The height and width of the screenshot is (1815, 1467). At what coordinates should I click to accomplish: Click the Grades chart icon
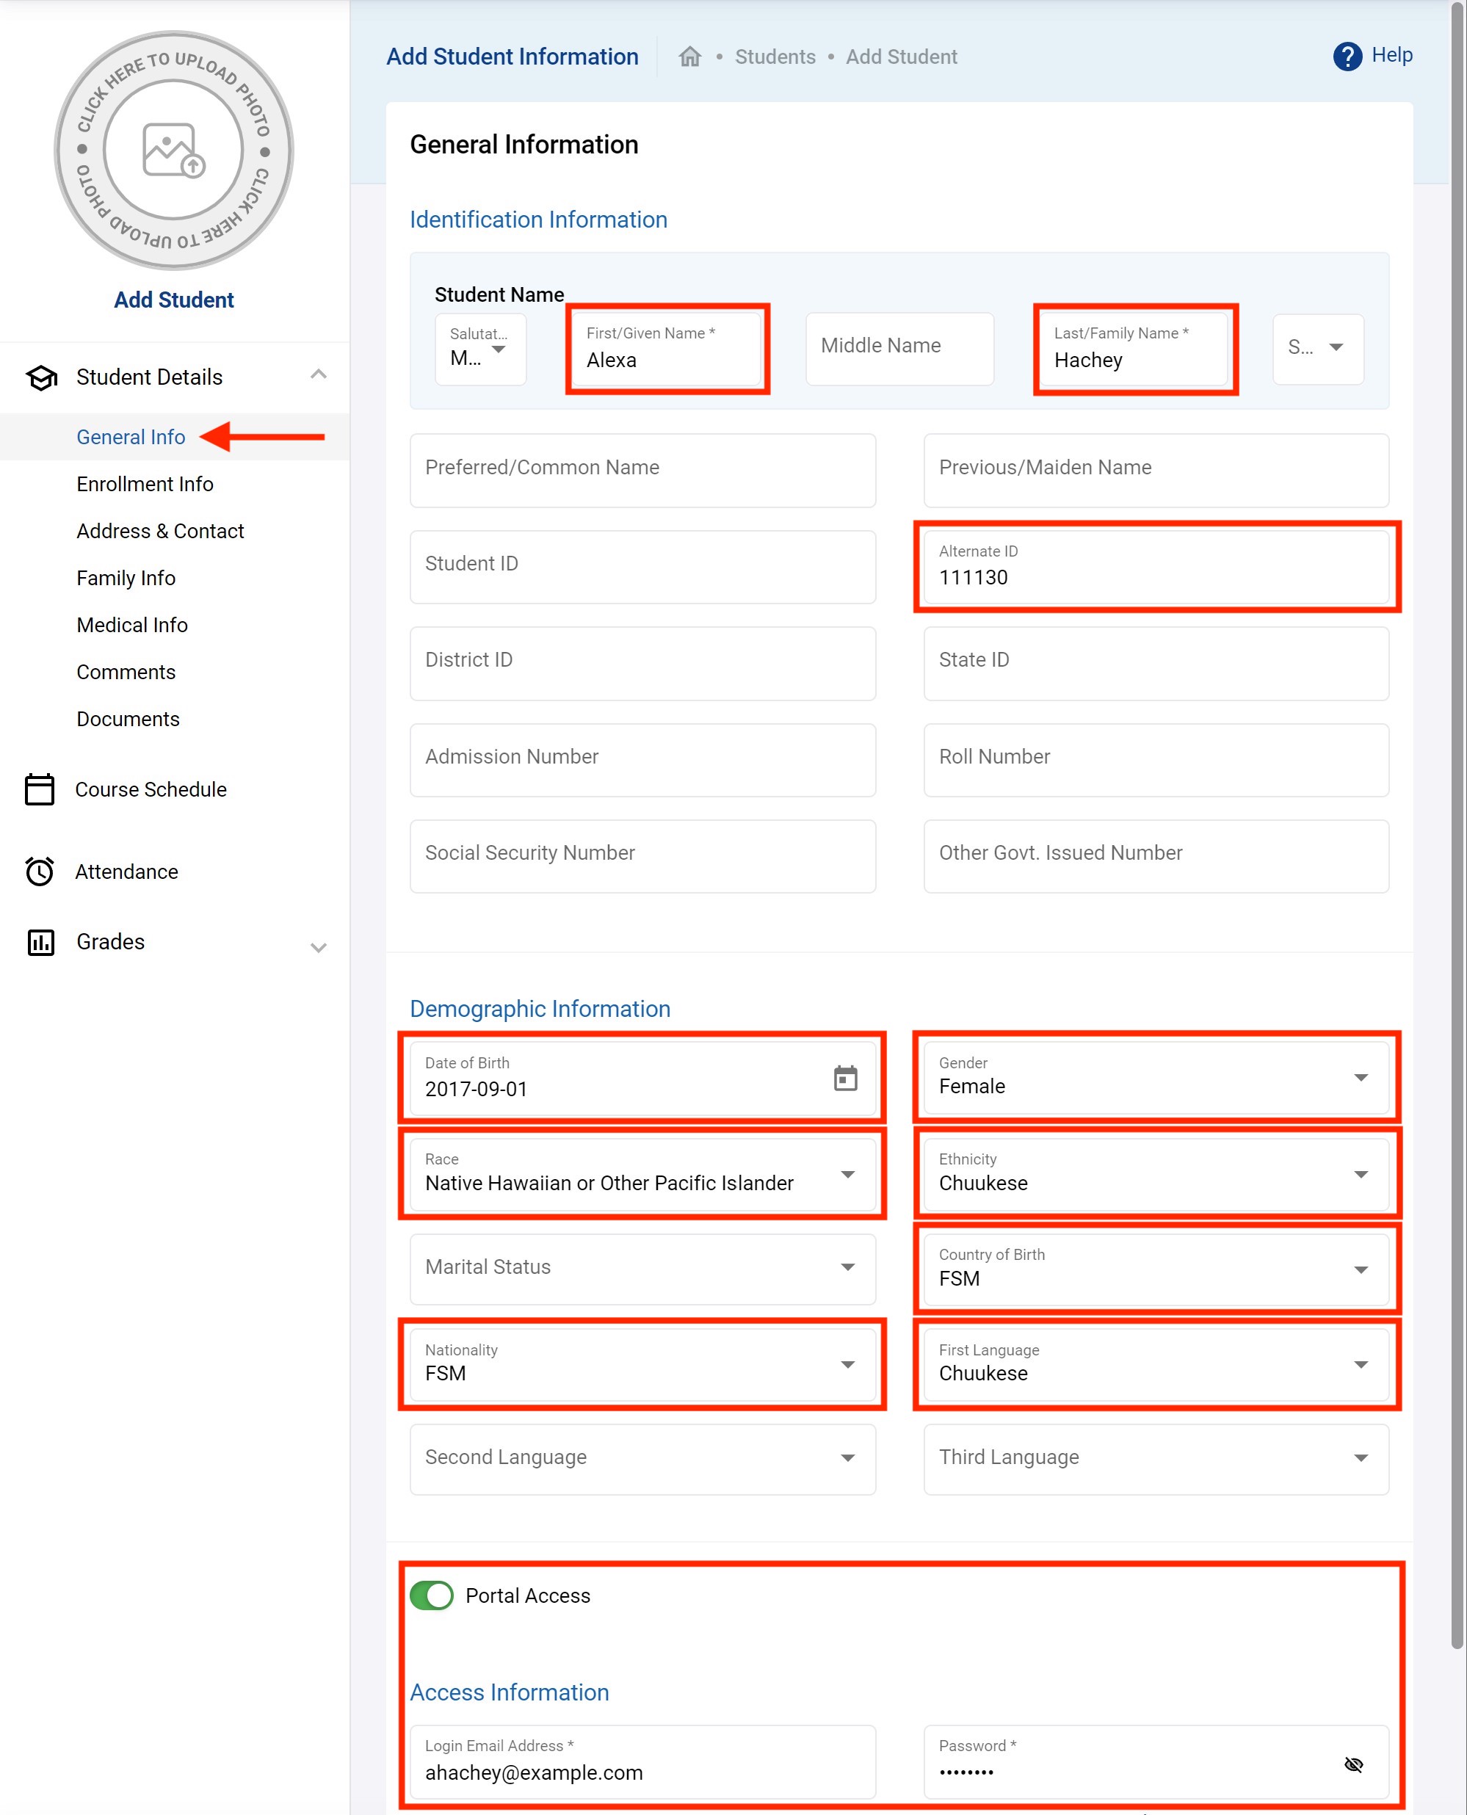tap(40, 942)
